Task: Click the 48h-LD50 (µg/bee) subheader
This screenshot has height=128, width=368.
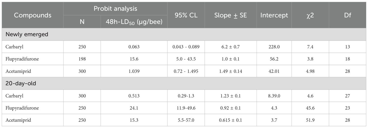Action: tap(134, 22)
